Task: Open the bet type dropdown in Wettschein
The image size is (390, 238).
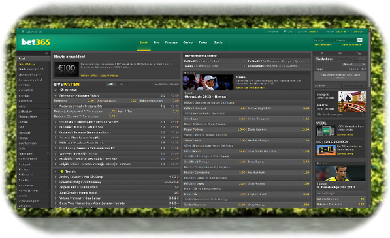Action: pyautogui.click(x=353, y=64)
